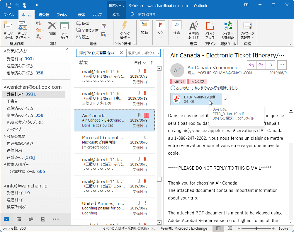Switch to the フォルダー tab
Viewport: 294px width, 232px height.
point(63,15)
